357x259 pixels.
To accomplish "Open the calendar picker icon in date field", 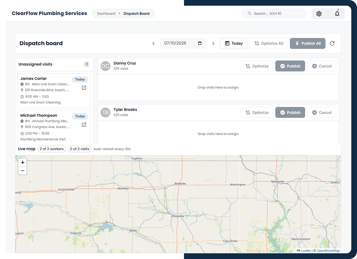I will [200, 43].
